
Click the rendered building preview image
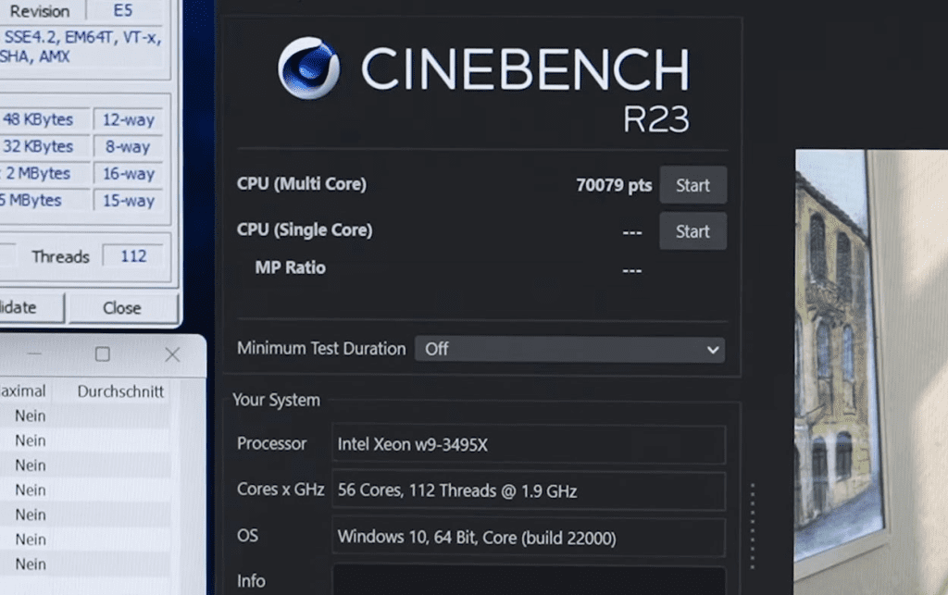pyautogui.click(x=871, y=372)
